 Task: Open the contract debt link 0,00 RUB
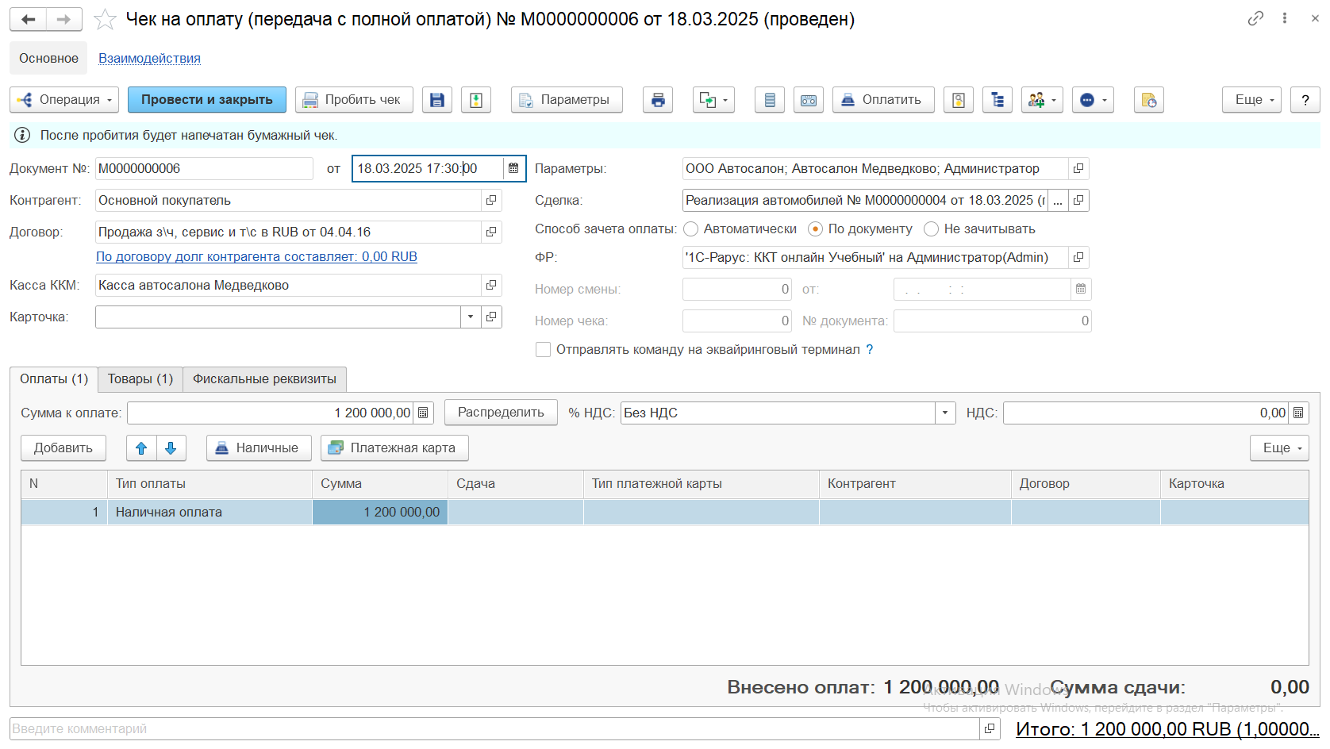(x=256, y=257)
